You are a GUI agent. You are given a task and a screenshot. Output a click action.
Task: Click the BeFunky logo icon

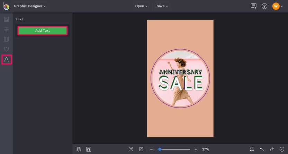pyautogui.click(x=6, y=6)
